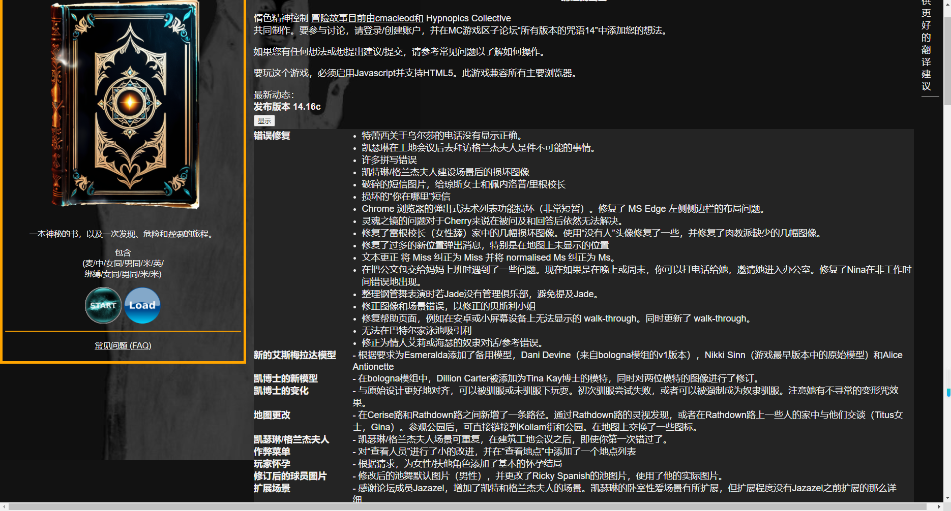Click the 显示 toggle button
951x511 pixels.
[264, 120]
